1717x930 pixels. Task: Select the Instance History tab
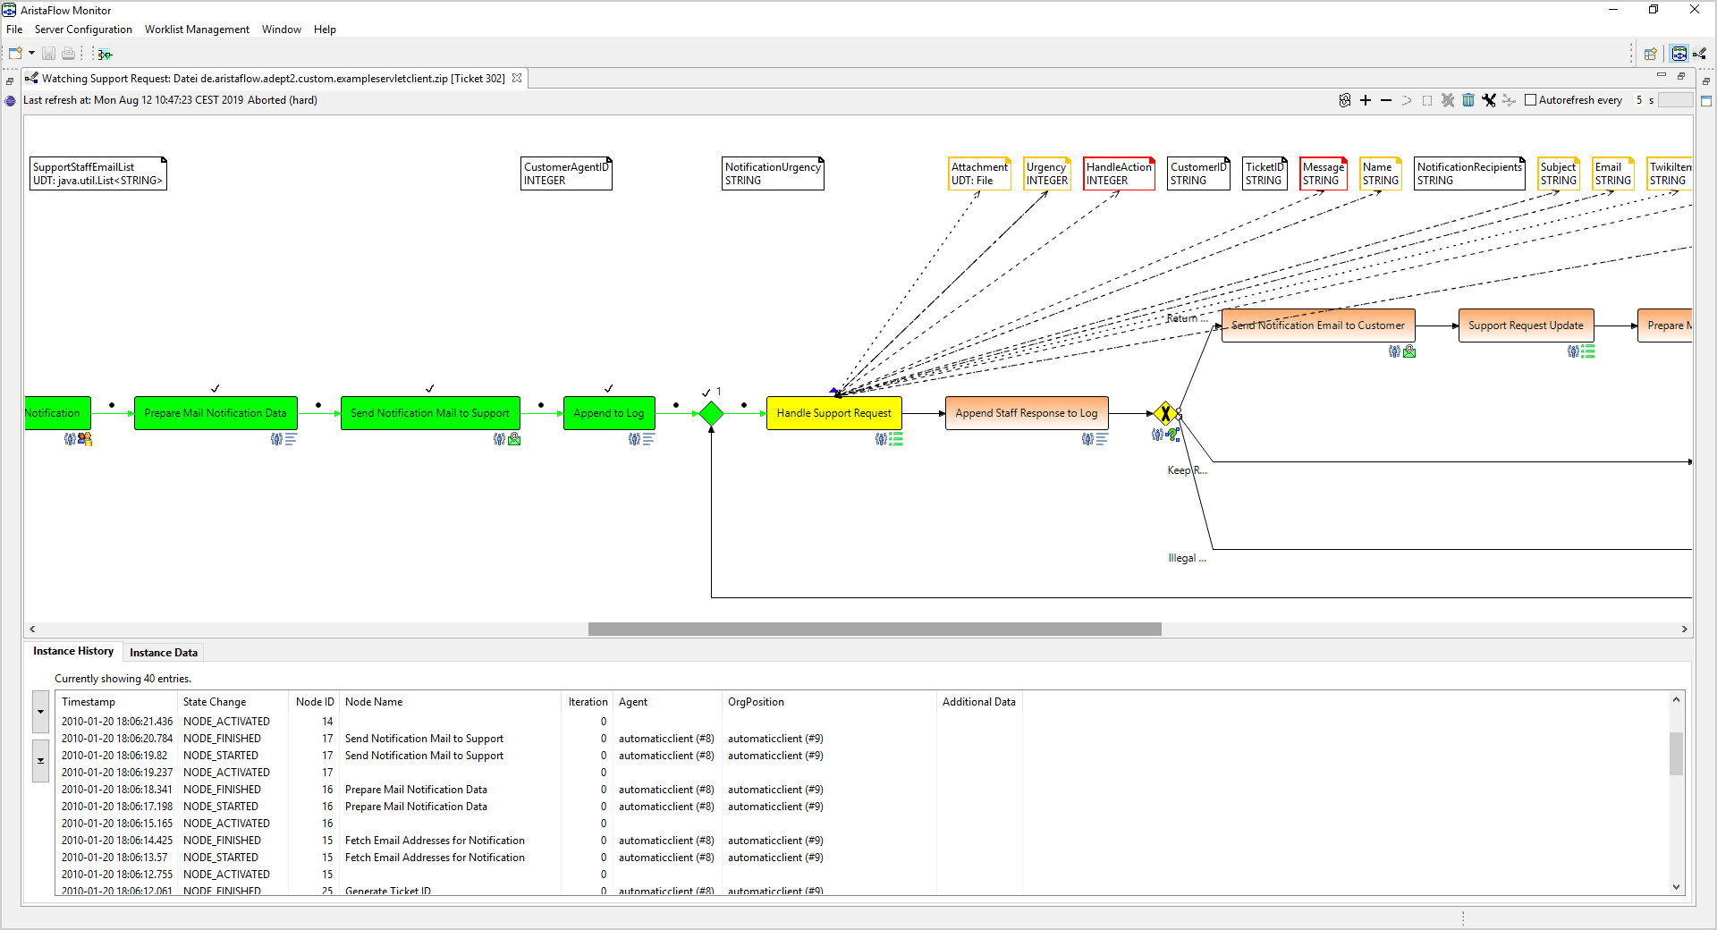pyautogui.click(x=73, y=651)
